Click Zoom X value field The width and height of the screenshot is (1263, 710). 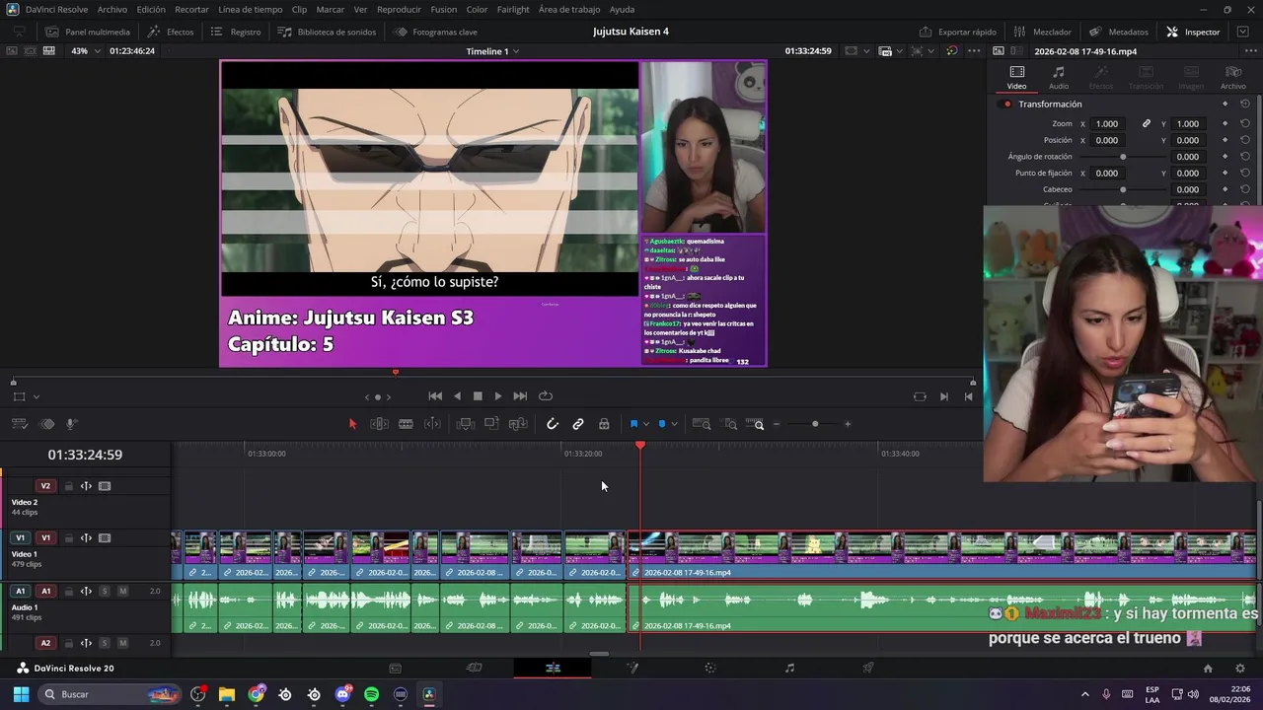1107,124
